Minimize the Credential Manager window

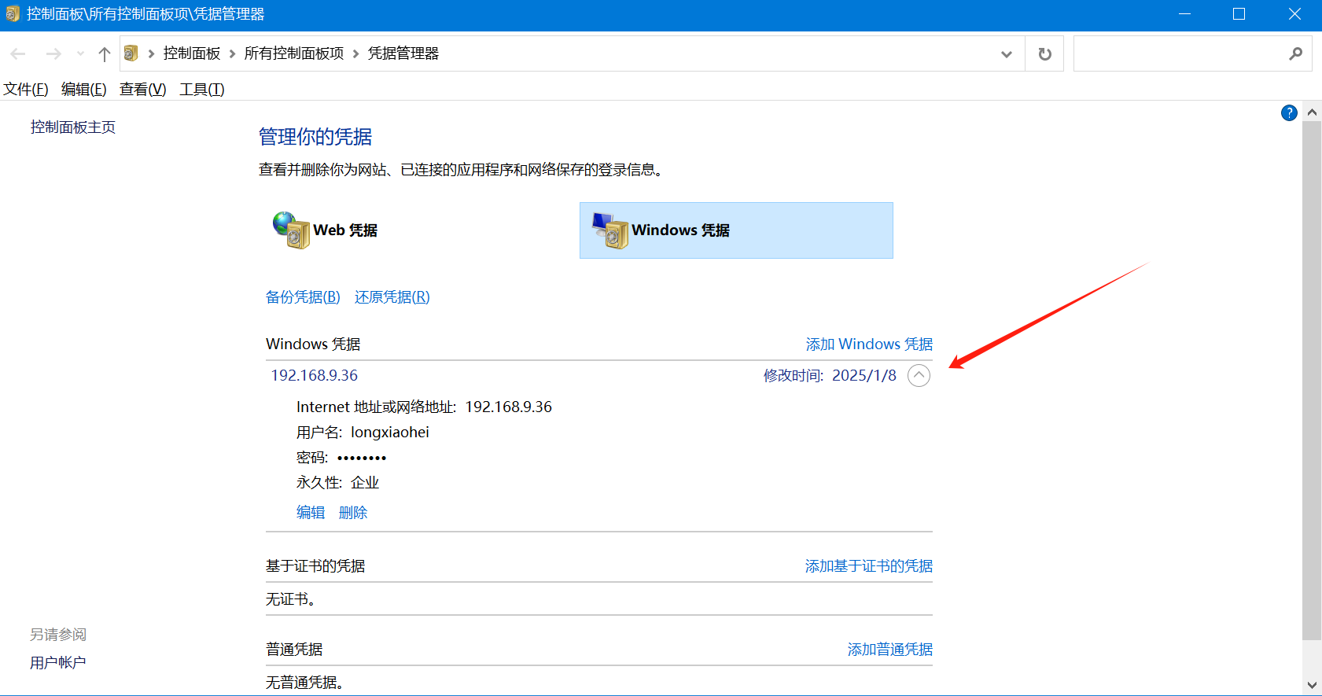(x=1184, y=14)
